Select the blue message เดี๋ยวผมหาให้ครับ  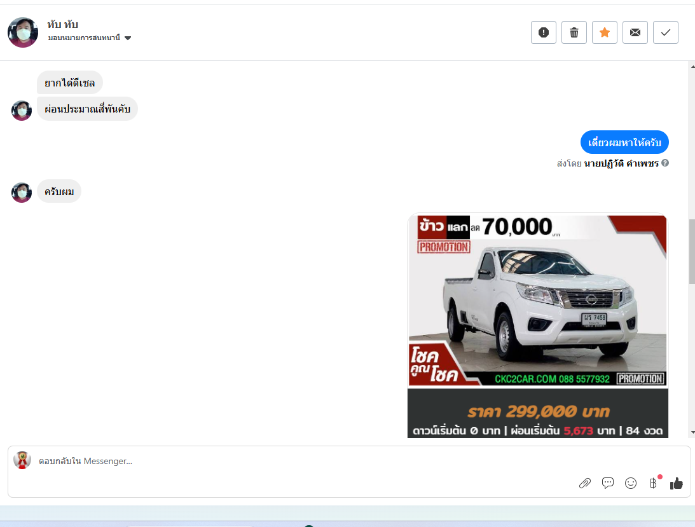pos(624,142)
